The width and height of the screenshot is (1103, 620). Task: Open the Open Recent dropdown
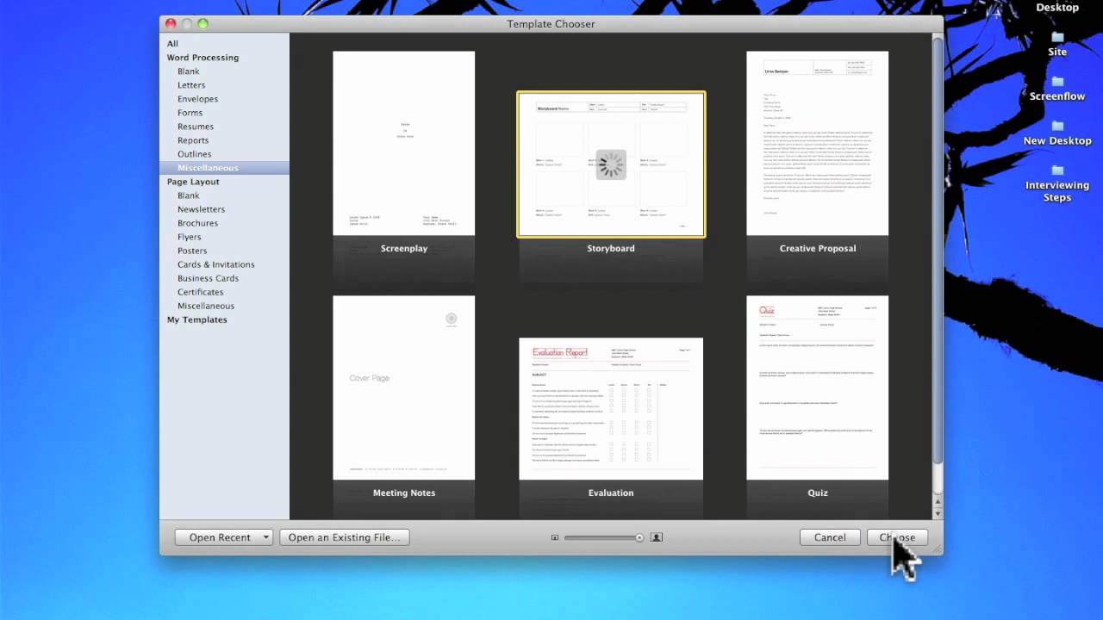click(224, 537)
